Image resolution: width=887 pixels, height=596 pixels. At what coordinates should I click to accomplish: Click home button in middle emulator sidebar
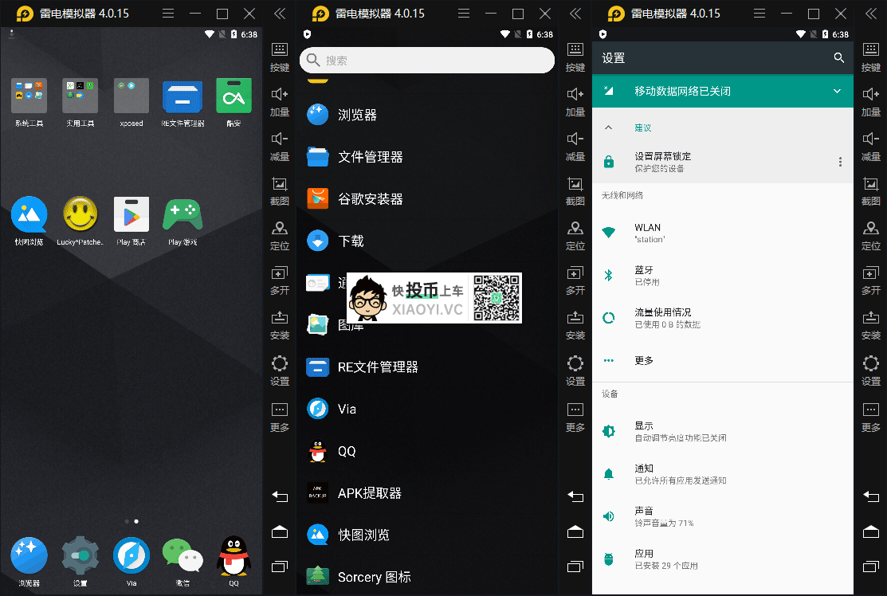click(575, 531)
